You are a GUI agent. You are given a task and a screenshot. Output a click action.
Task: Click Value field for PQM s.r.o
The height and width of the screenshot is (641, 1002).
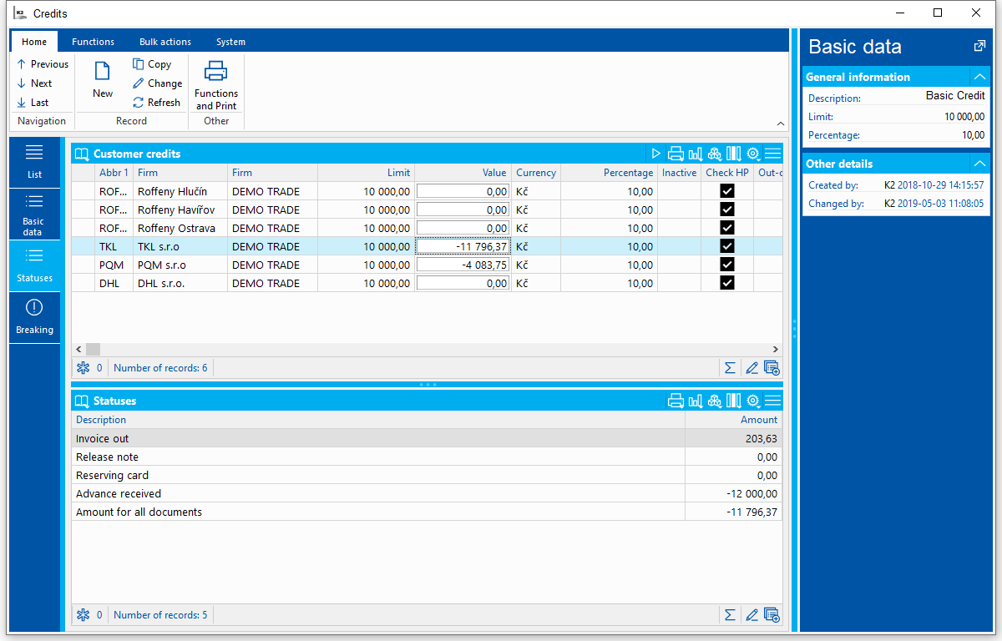click(463, 265)
